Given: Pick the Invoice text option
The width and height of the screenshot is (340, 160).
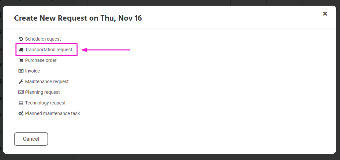Looking at the screenshot, I should point(33,71).
